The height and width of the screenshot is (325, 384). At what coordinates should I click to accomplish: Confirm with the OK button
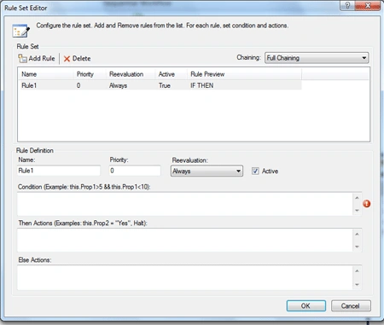(x=306, y=305)
